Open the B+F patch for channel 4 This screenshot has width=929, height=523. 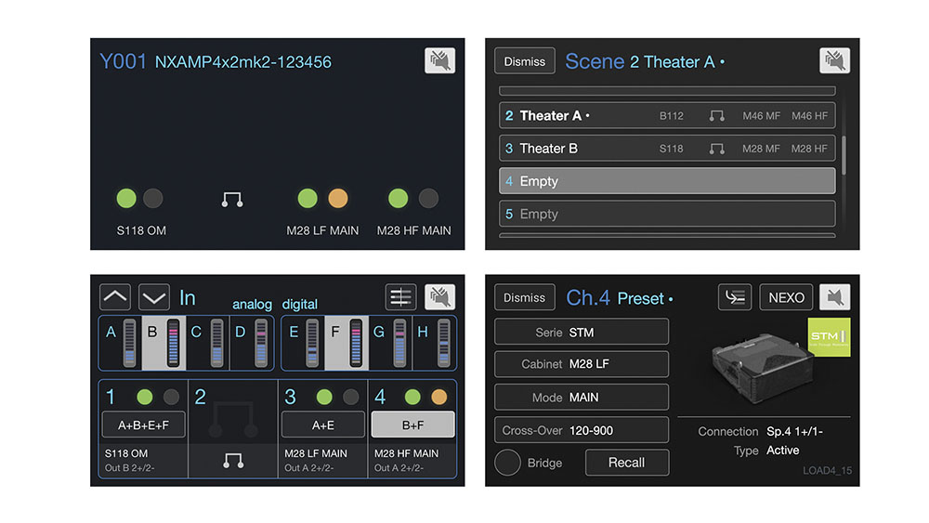click(413, 425)
